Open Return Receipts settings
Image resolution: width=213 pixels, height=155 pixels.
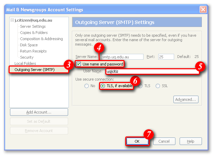click(x=33, y=51)
